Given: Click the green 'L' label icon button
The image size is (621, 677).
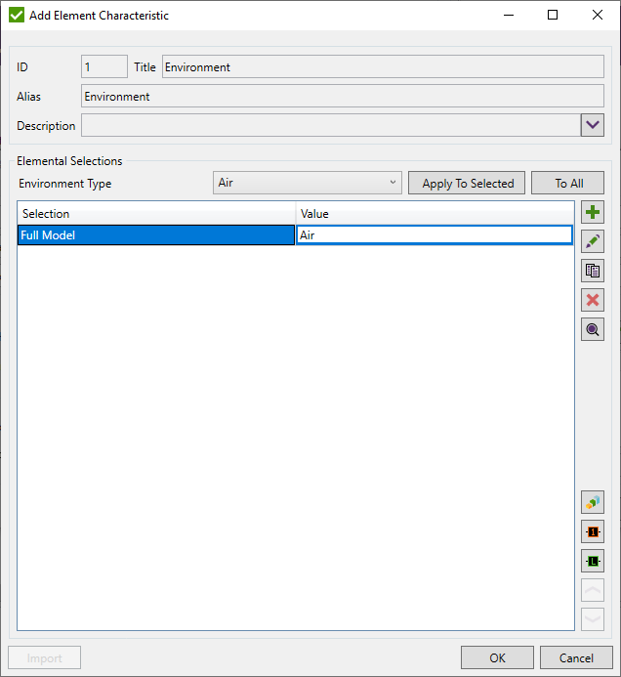Looking at the screenshot, I should [592, 561].
